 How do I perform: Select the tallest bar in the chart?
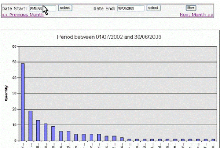click(x=23, y=102)
